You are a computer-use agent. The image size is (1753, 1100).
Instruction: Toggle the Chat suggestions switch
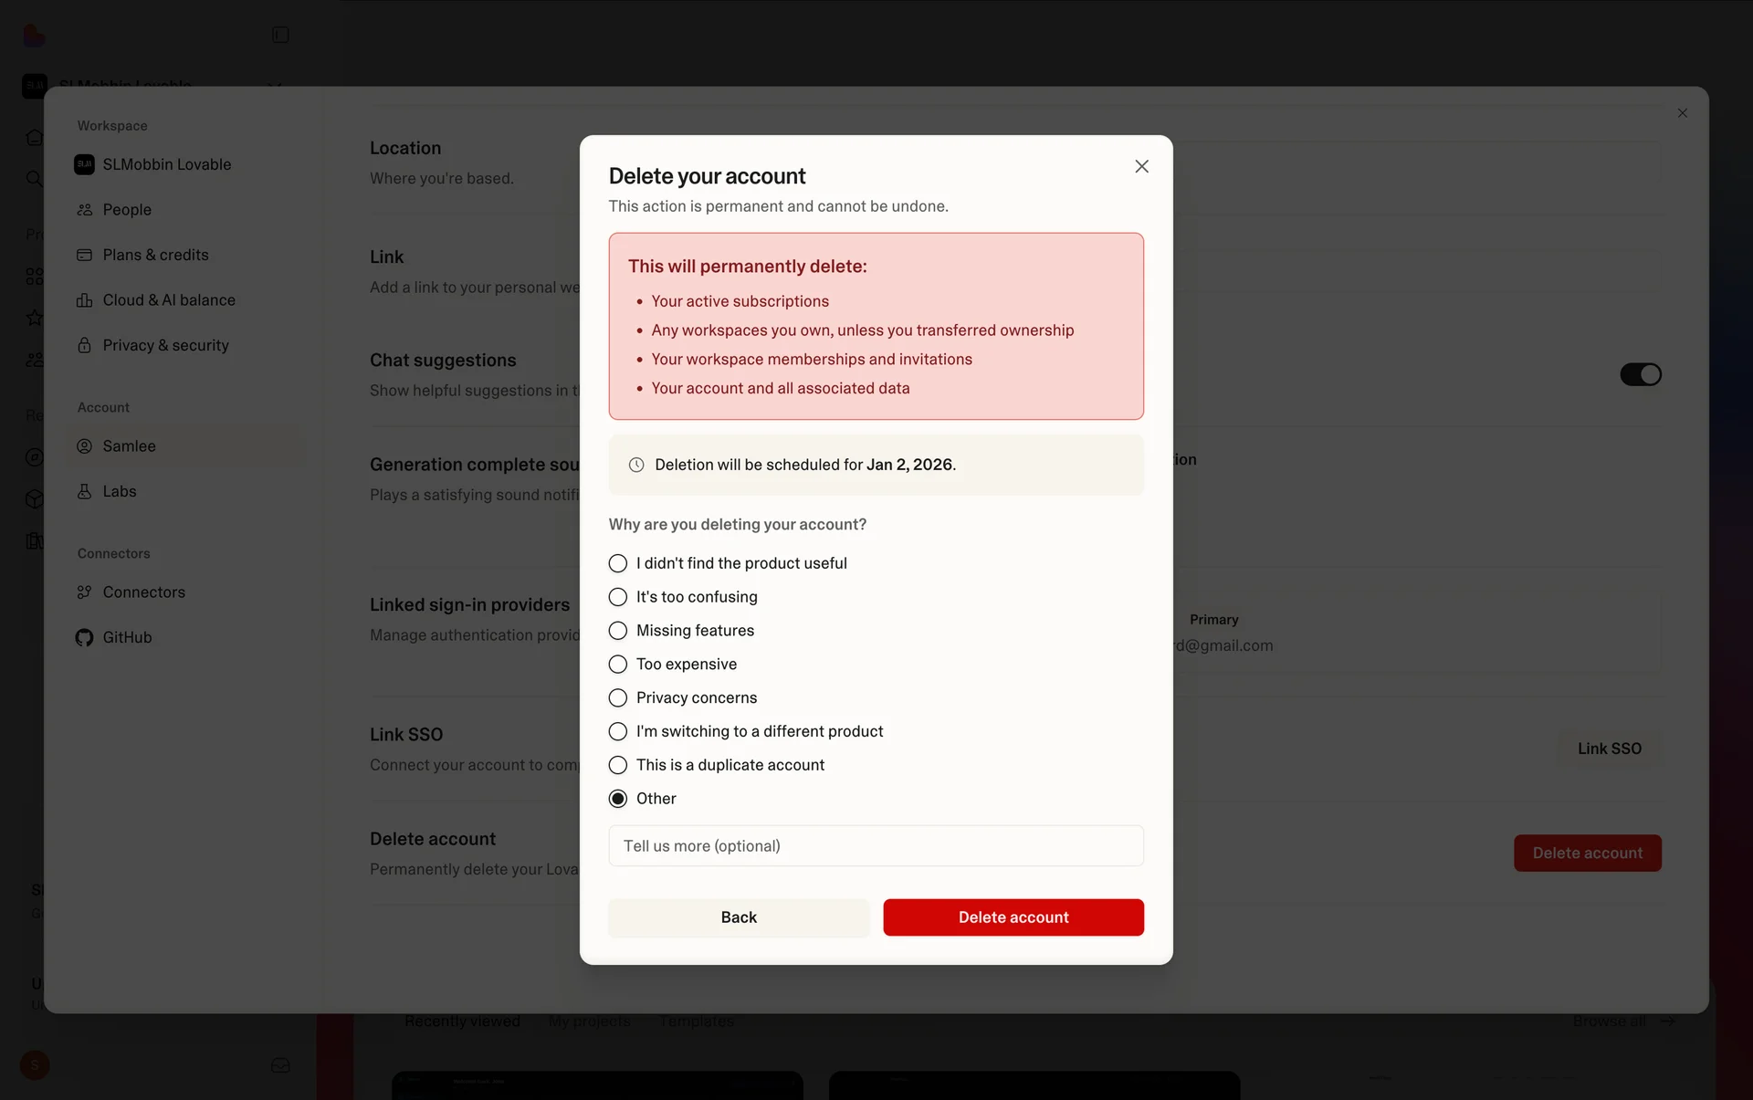tap(1641, 374)
